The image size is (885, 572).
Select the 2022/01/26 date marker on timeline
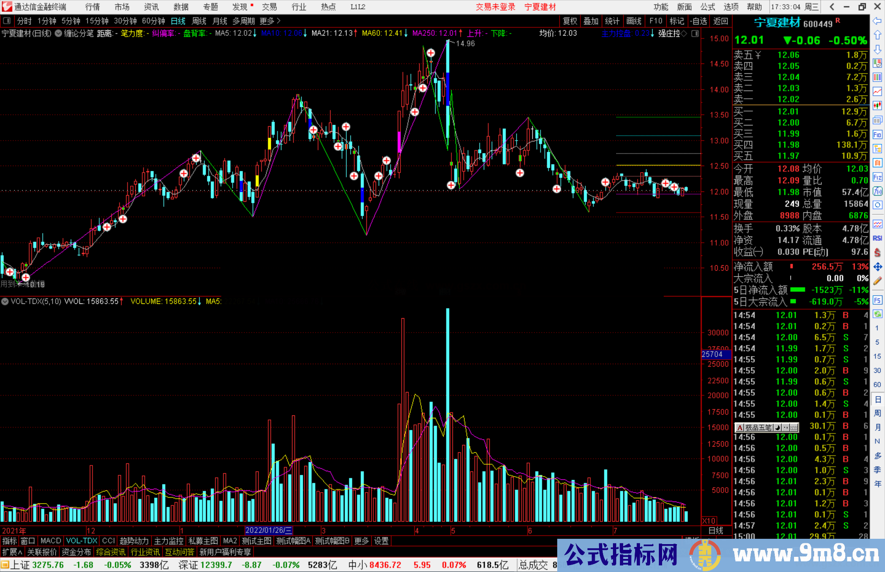point(268,530)
